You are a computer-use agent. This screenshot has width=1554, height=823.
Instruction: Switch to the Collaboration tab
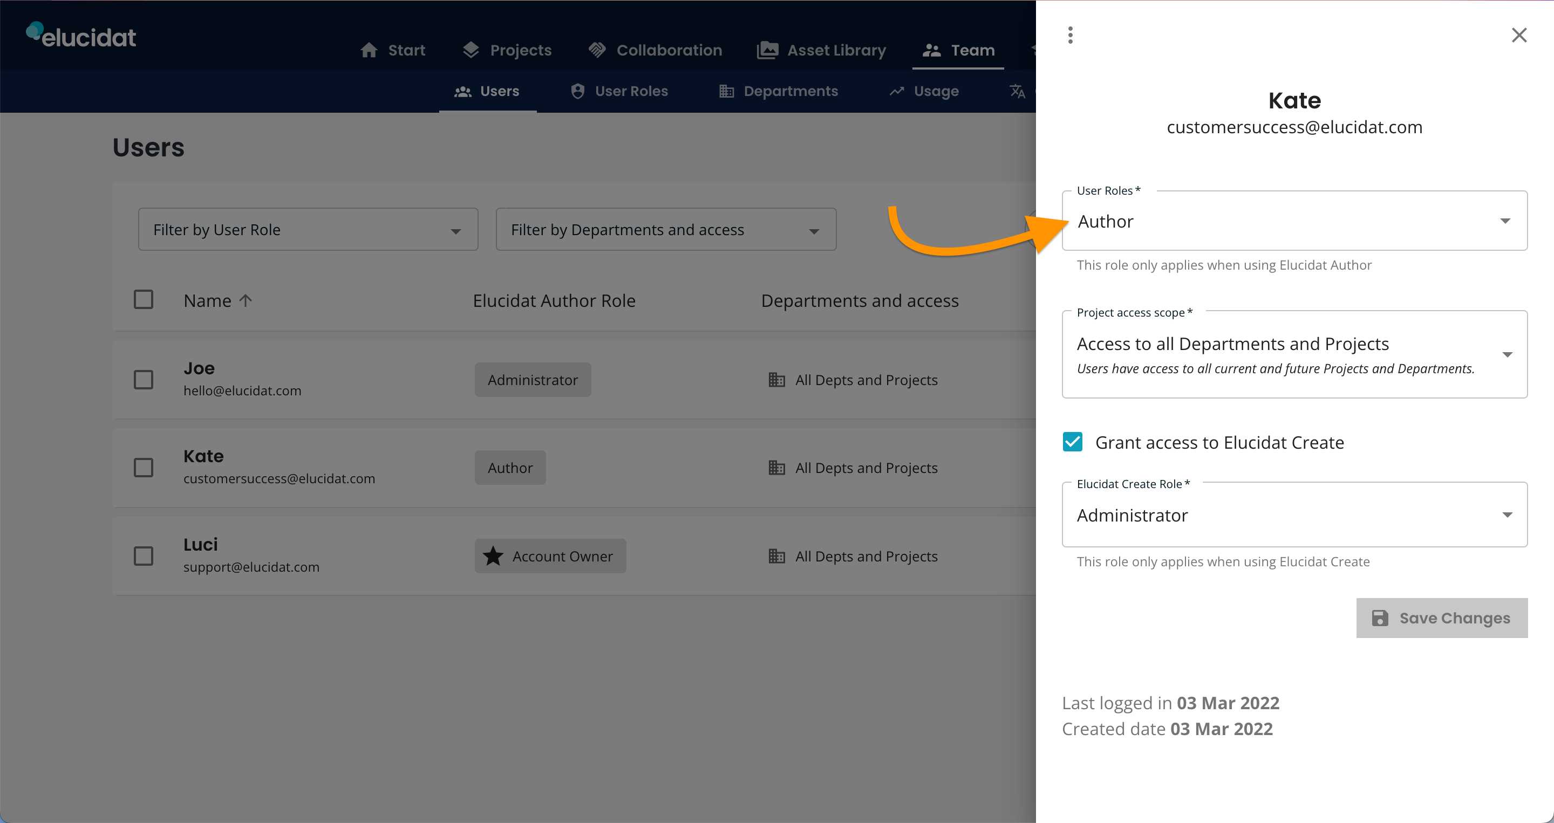[x=655, y=50]
